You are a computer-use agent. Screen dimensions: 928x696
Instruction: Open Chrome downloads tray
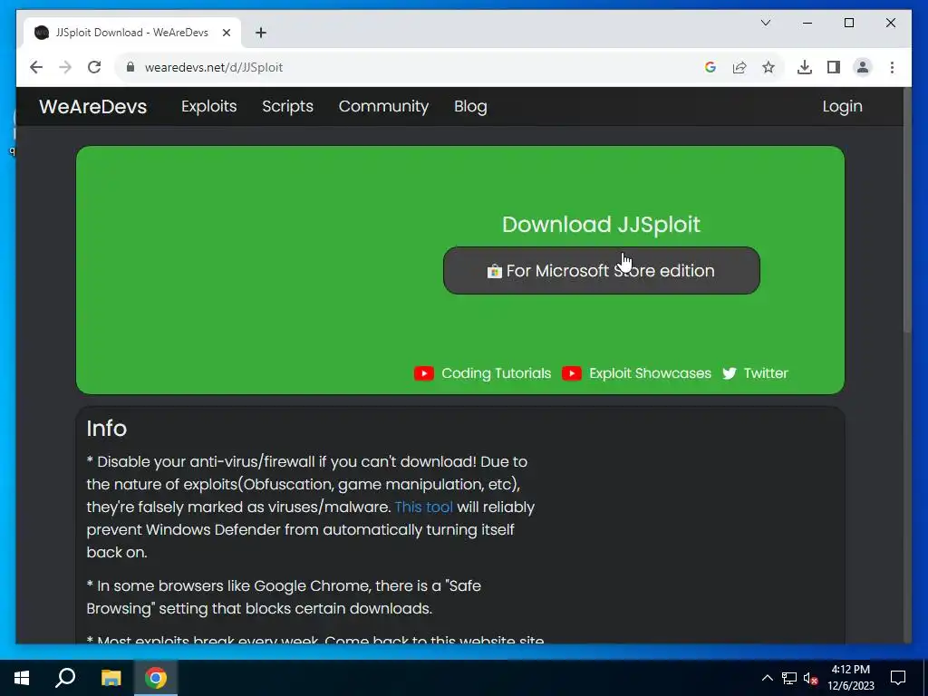[805, 67]
